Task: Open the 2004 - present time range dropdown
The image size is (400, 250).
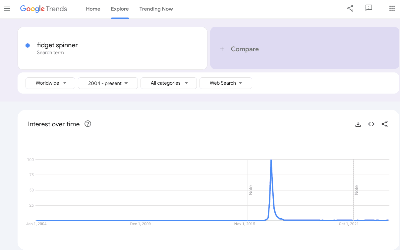Action: (x=108, y=83)
